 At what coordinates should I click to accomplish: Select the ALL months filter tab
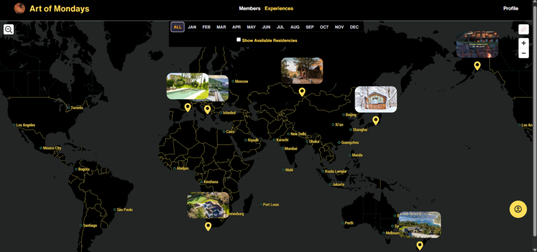pos(177,27)
